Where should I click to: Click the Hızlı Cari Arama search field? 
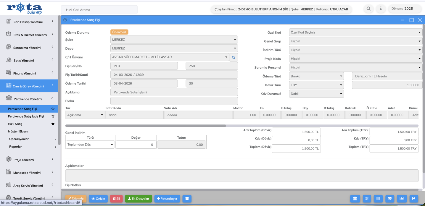click(99, 10)
